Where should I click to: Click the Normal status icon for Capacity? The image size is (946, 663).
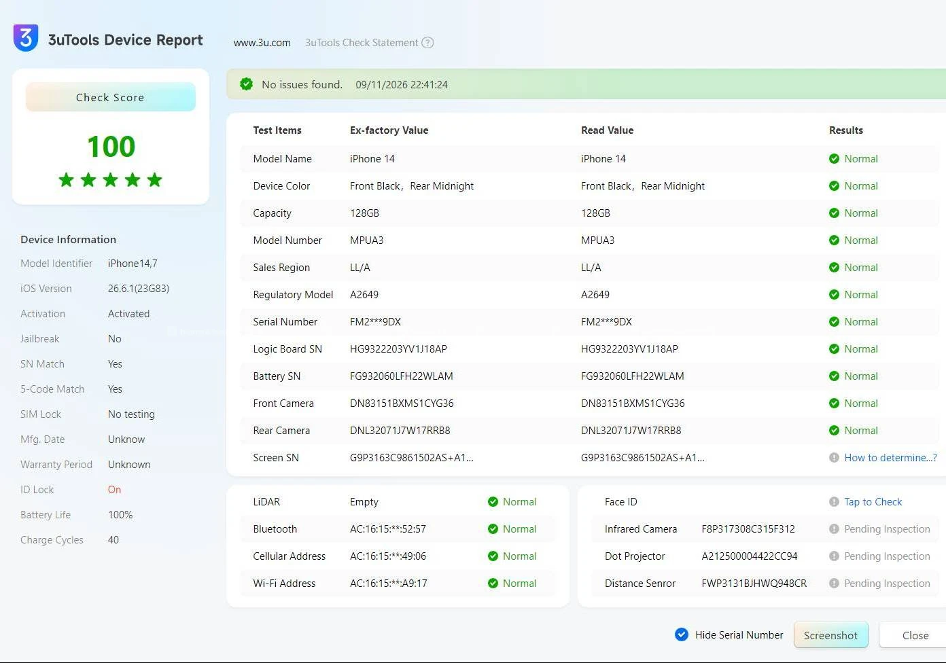coord(834,213)
